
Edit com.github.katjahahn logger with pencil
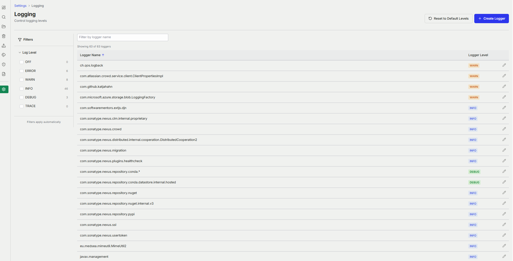[x=504, y=86]
